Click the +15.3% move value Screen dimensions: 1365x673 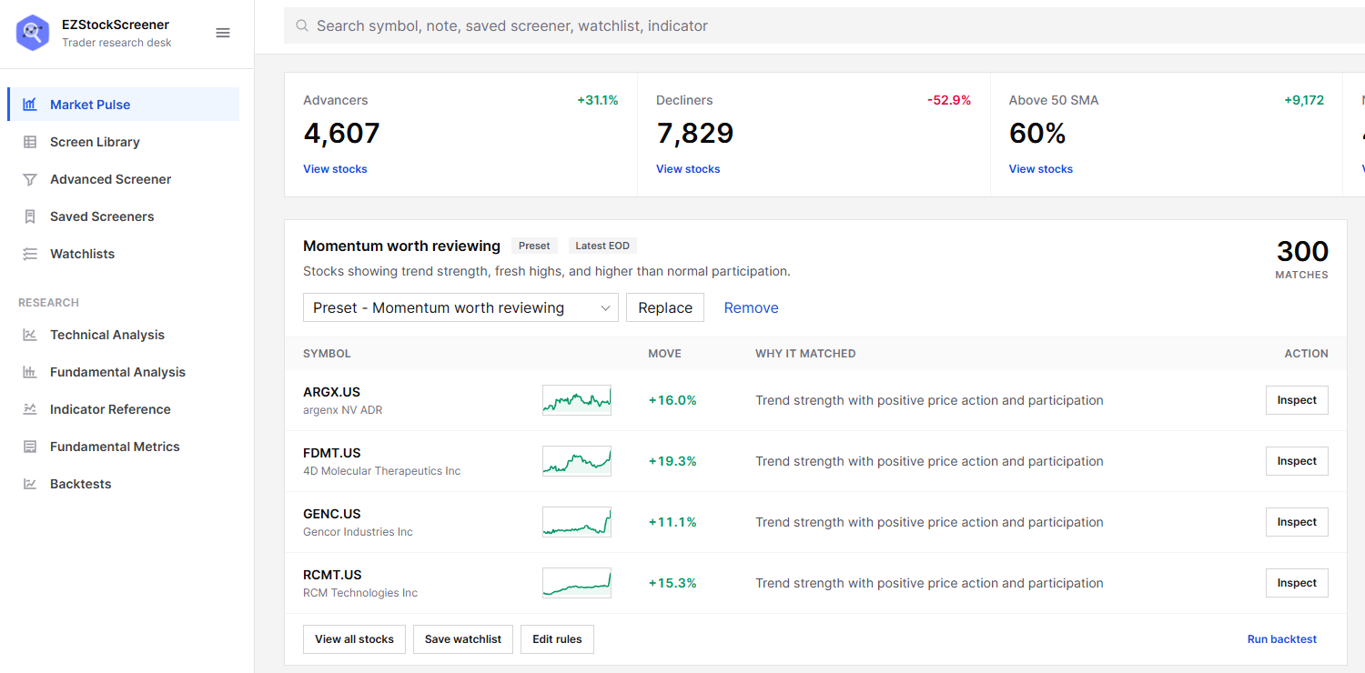pos(672,583)
